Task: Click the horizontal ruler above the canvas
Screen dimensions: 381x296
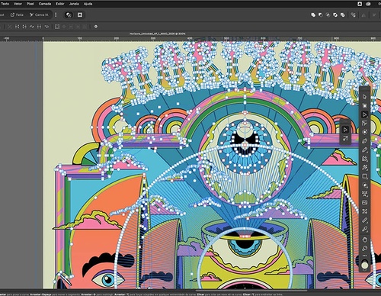Action: pos(190,39)
